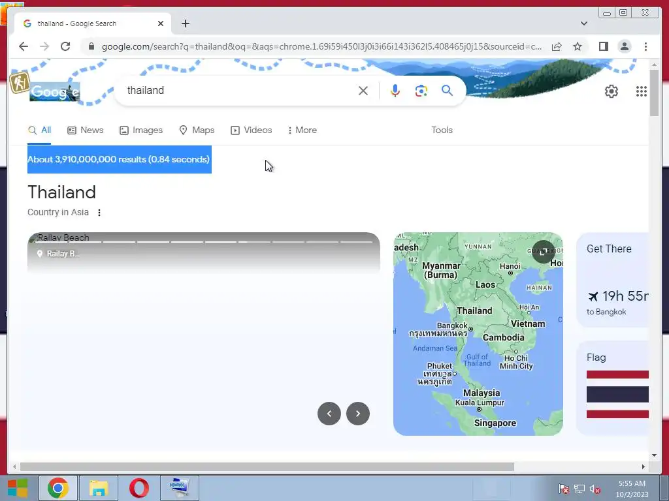The width and height of the screenshot is (669, 501).
Task: Open Google quick settings gear
Action: coord(612,91)
